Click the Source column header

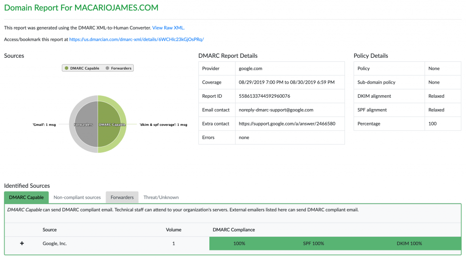50,230
